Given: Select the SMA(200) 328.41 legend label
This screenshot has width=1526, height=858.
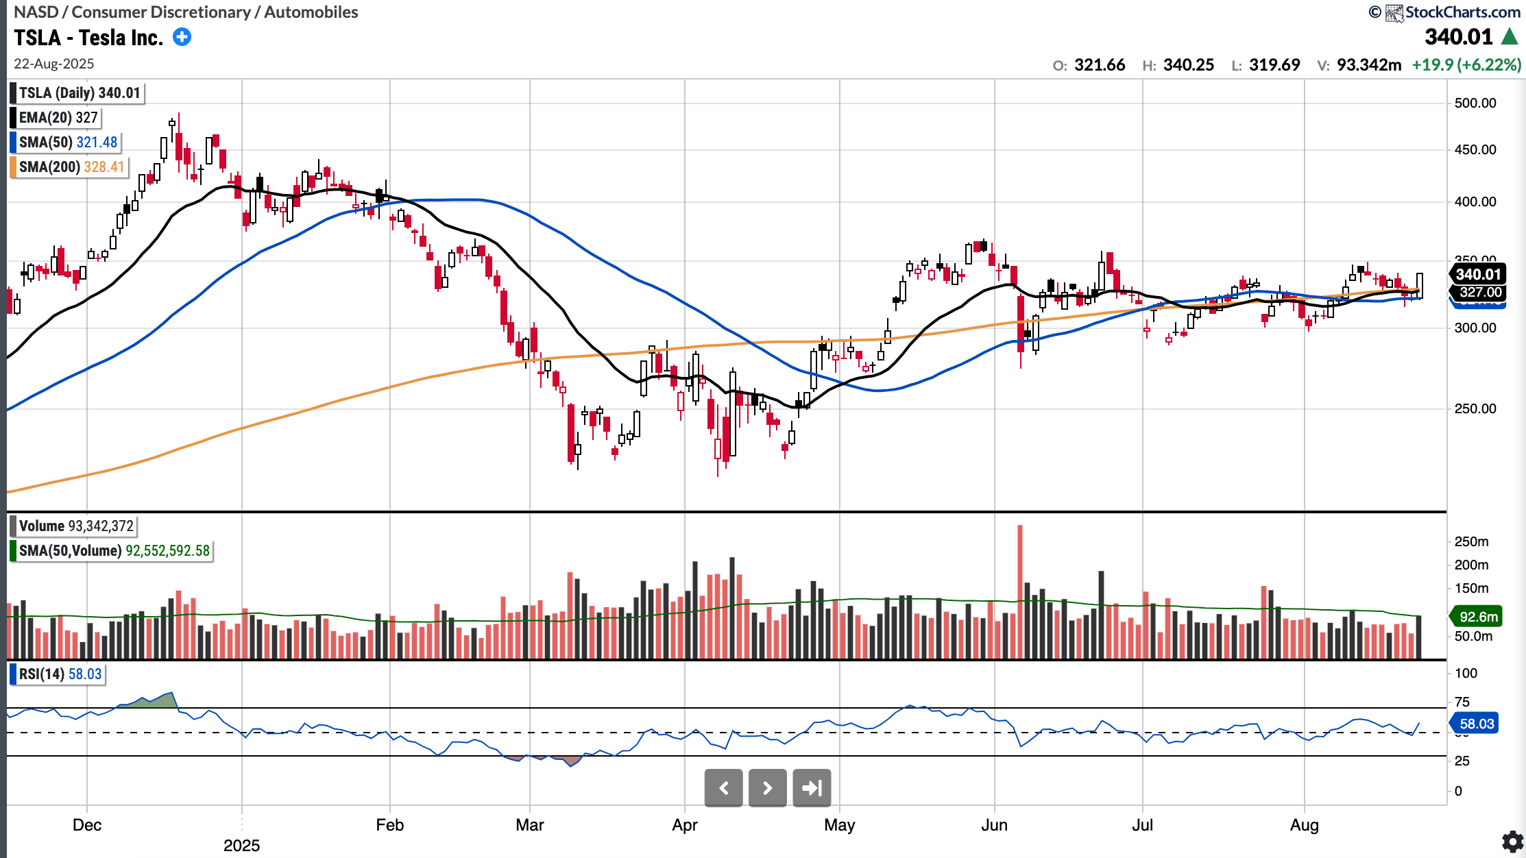Looking at the screenshot, I should coord(71,167).
